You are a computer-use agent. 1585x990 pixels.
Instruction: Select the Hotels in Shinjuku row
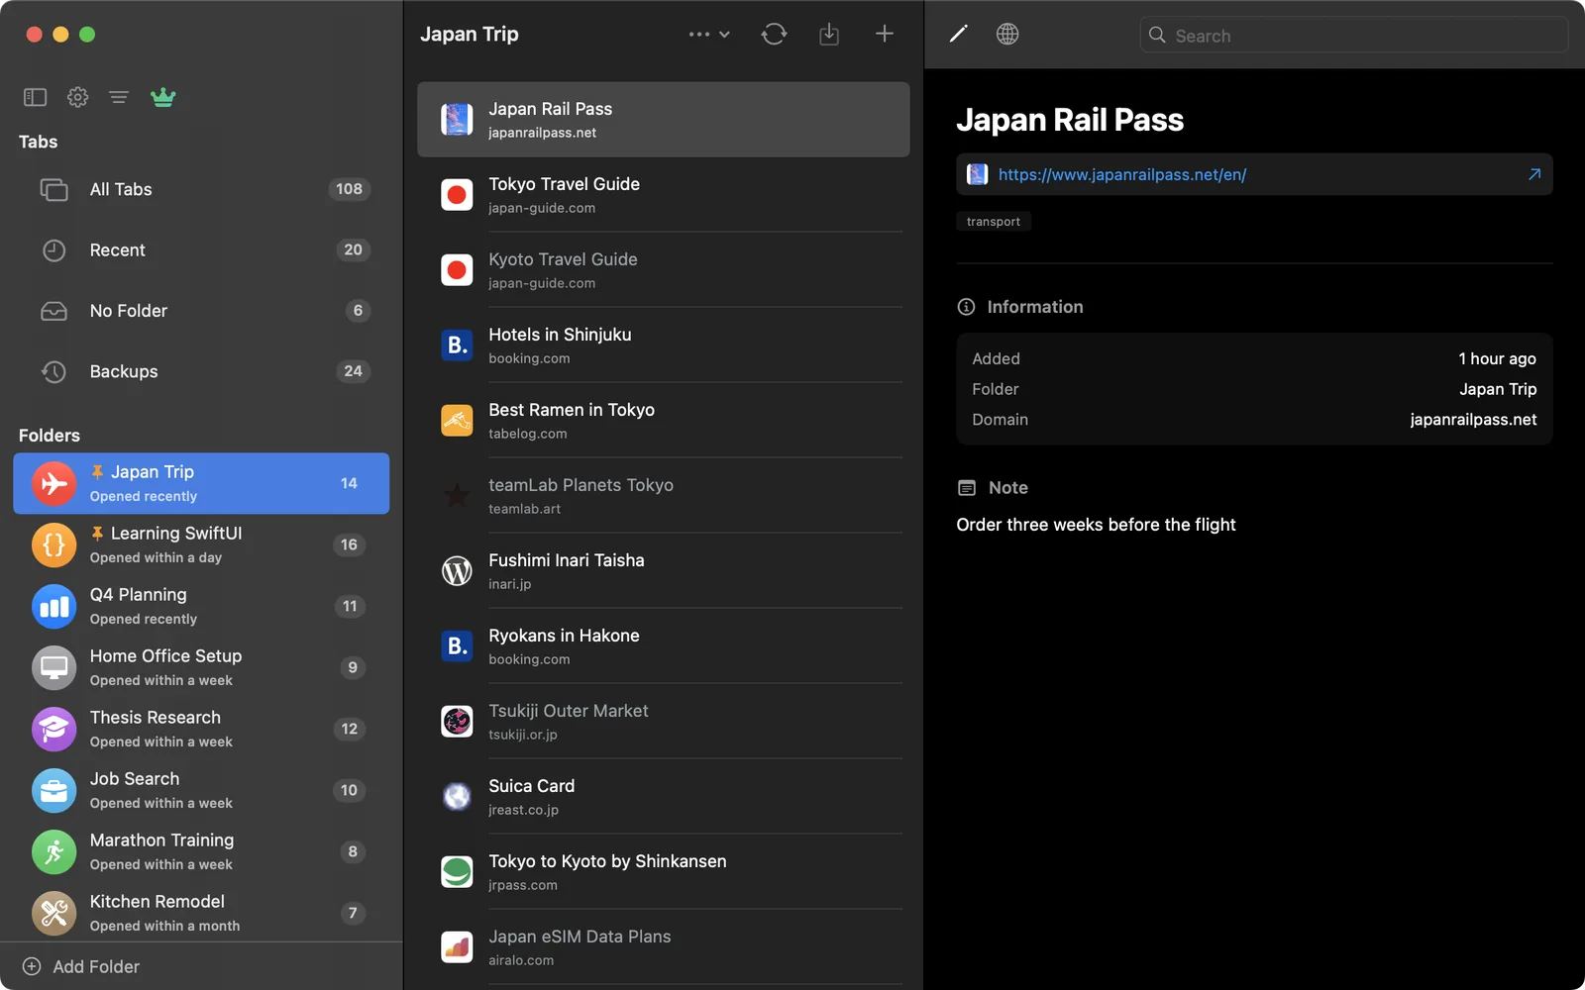664,346
